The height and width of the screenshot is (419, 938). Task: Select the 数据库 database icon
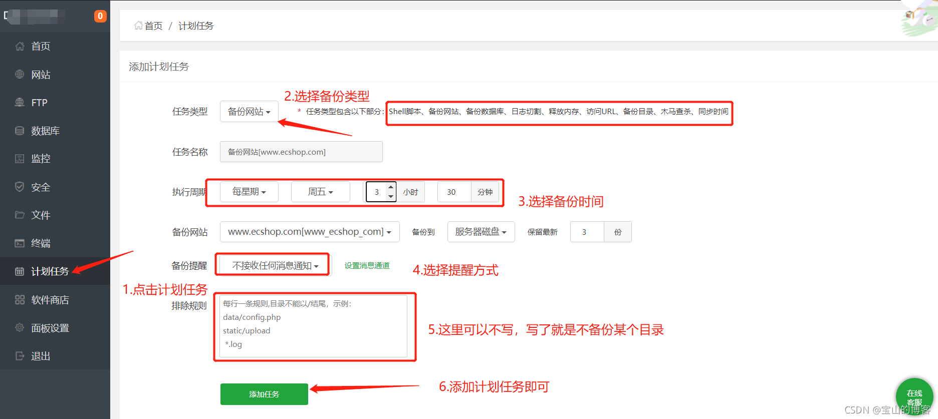pyautogui.click(x=20, y=131)
